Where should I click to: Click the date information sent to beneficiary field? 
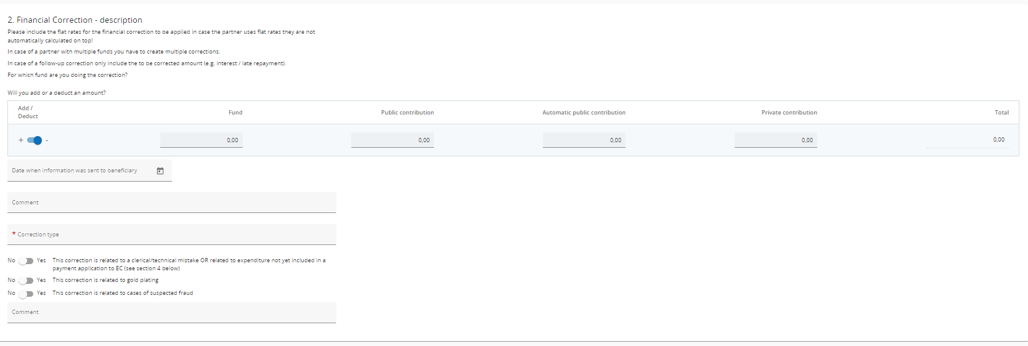(x=80, y=171)
